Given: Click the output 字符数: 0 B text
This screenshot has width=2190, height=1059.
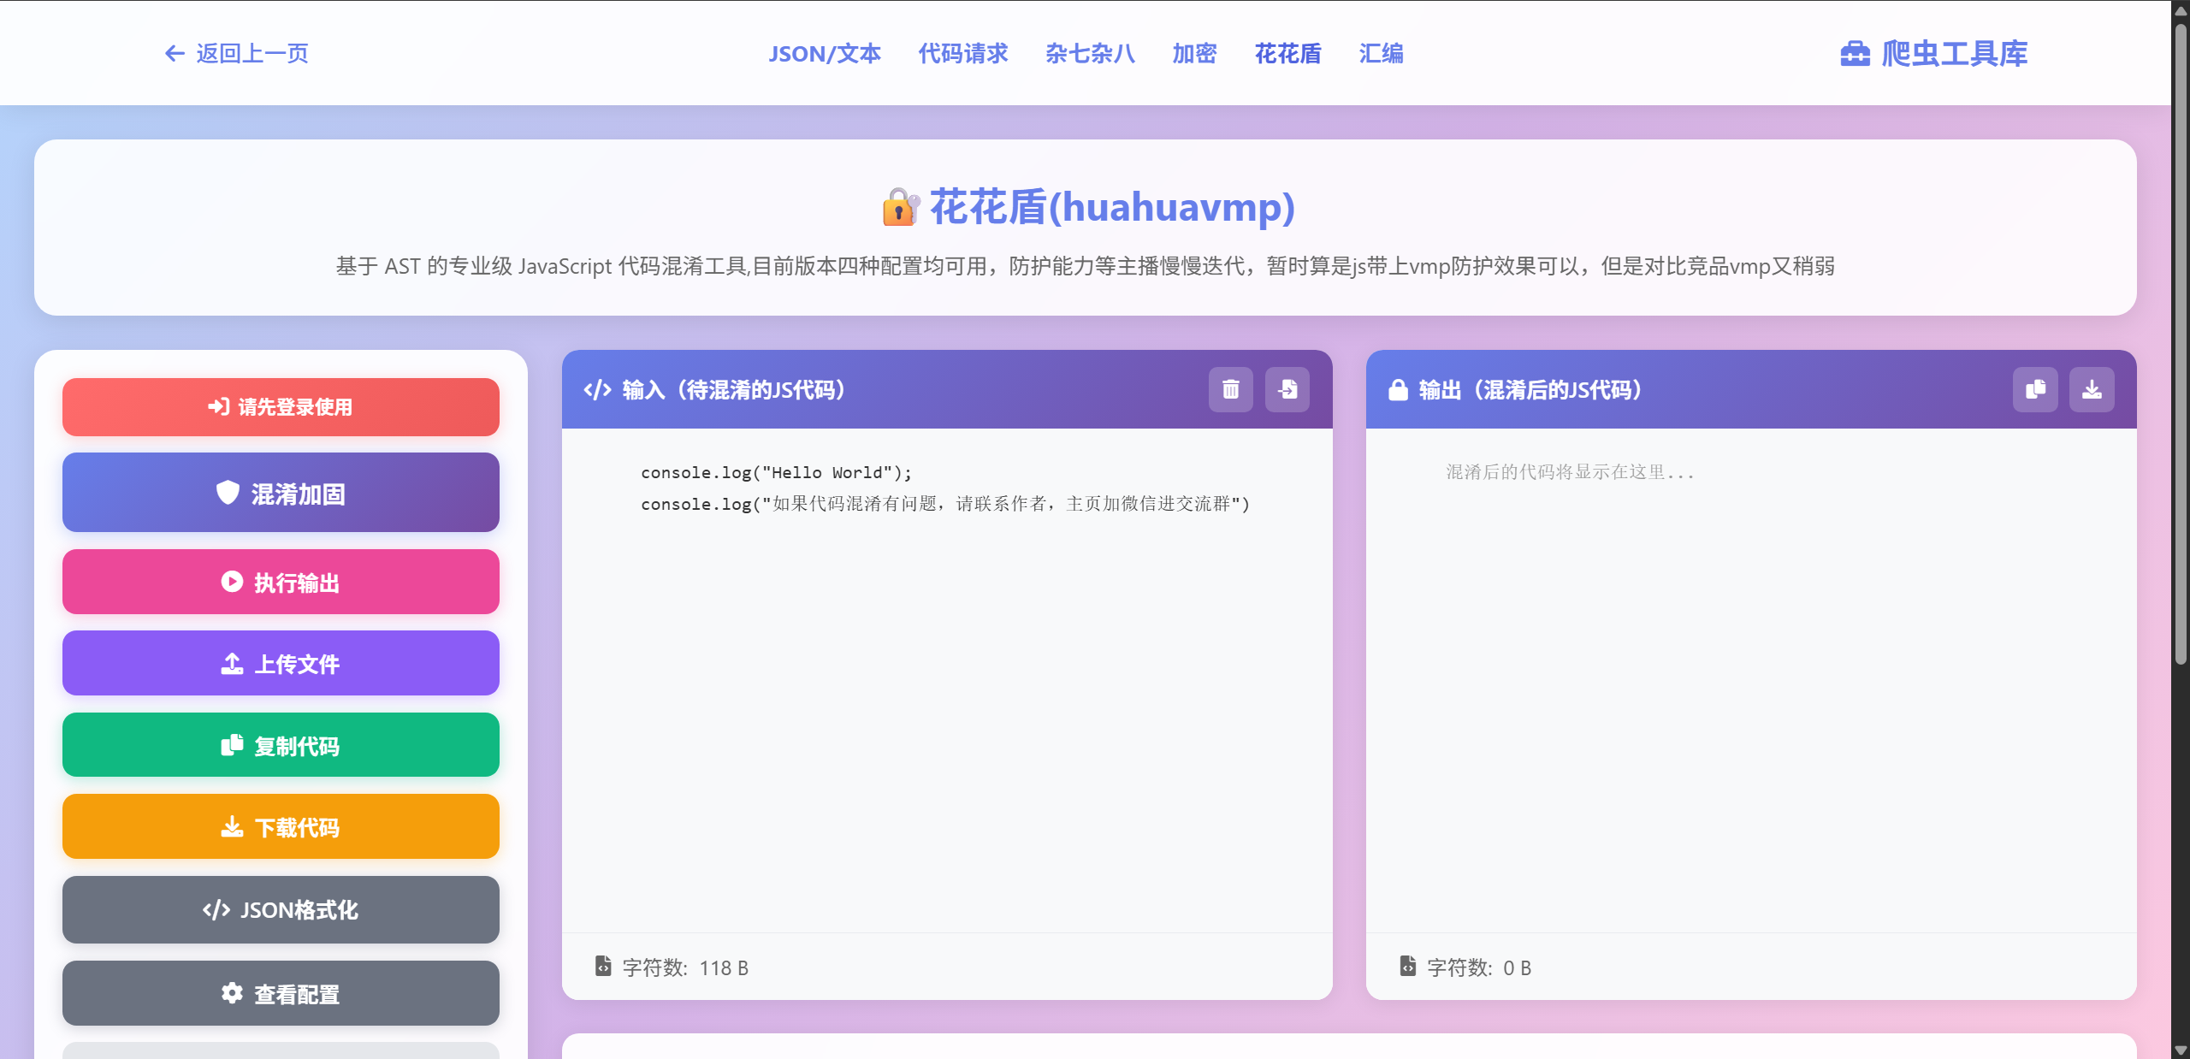Looking at the screenshot, I should pos(1479,967).
